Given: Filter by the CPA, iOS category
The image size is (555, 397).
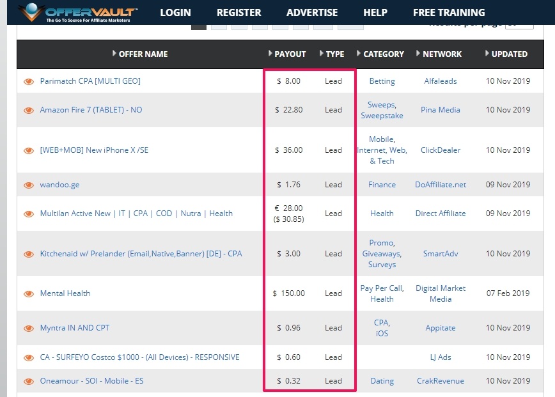Looking at the screenshot, I should (382, 328).
